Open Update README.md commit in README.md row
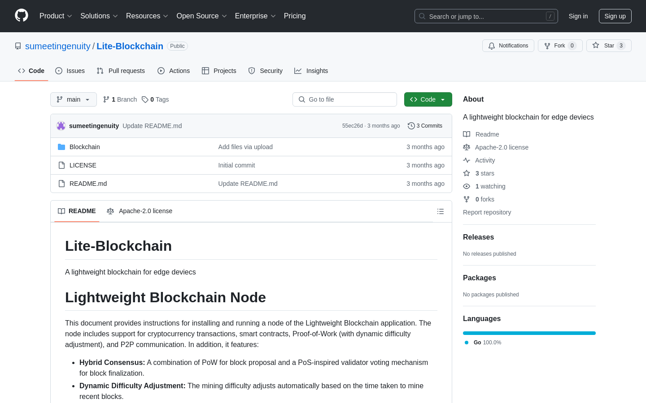This screenshot has height=403, width=646. tap(248, 184)
